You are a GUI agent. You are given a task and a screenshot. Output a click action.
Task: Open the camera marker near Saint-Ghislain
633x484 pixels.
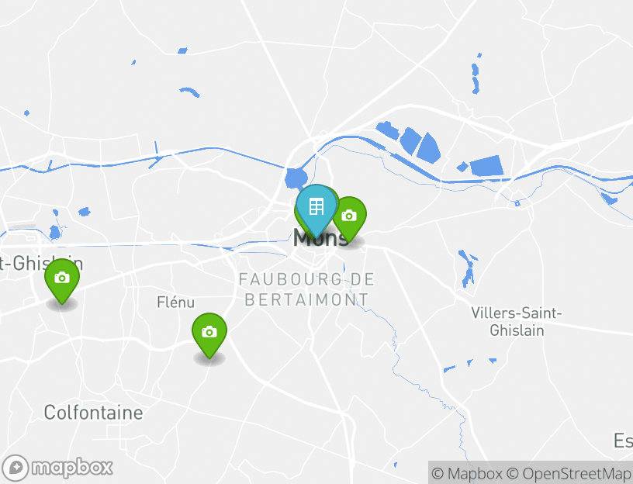(x=62, y=280)
